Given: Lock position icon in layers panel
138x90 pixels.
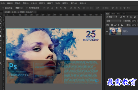Looking at the screenshot, I should click(119, 25).
